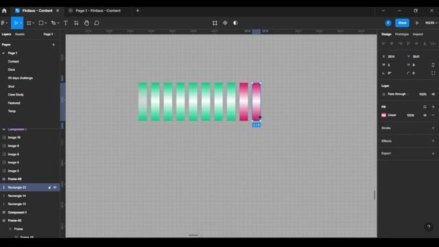Switch to the Layers tab
Image resolution: width=439 pixels, height=247 pixels.
tap(6, 34)
